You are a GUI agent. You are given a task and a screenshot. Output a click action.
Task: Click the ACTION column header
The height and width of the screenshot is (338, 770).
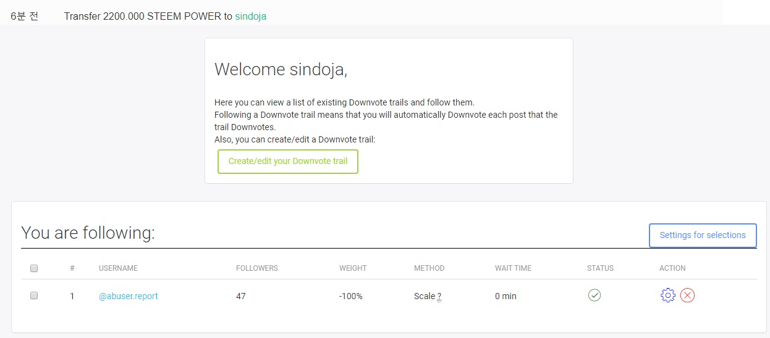pyautogui.click(x=672, y=268)
